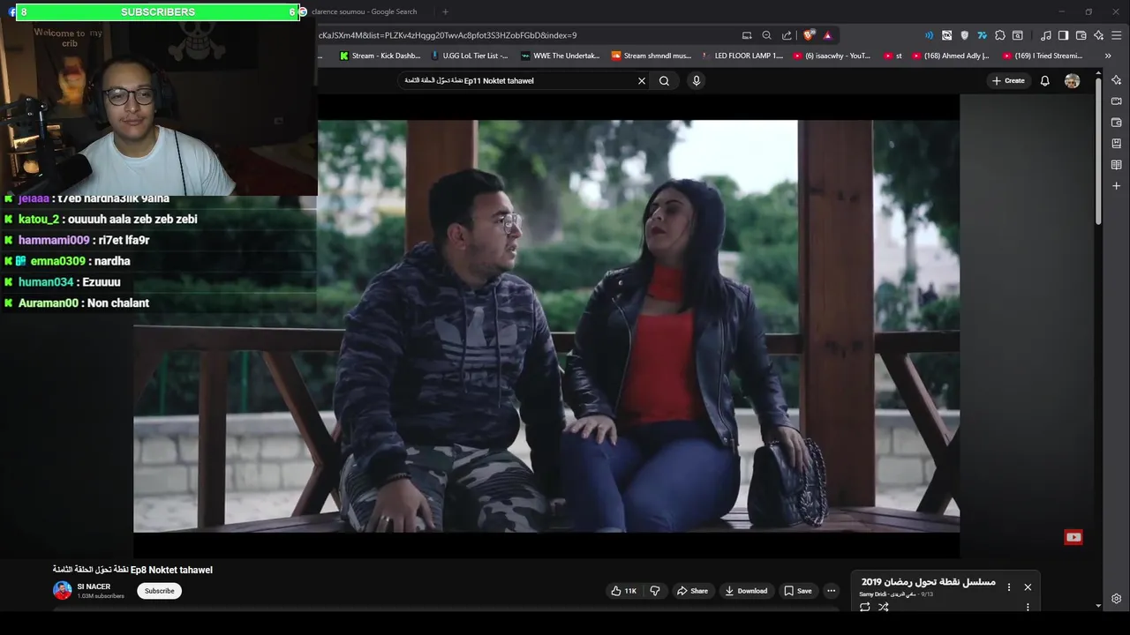Open the sidebar reading list icon
Screen dimensions: 1130x635
pos(1117,165)
